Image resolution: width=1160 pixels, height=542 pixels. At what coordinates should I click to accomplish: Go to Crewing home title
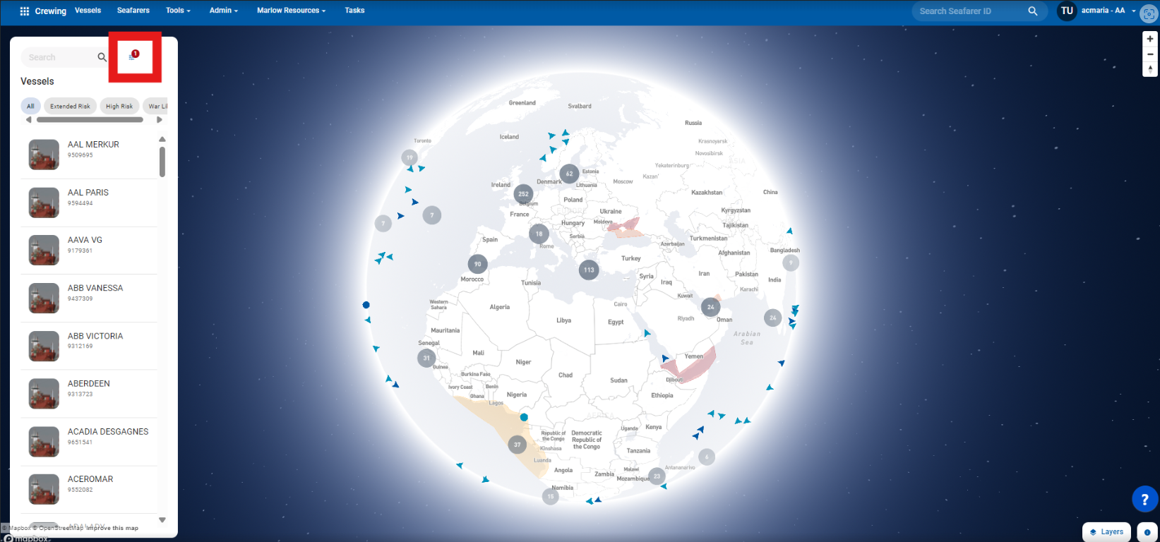[51, 11]
